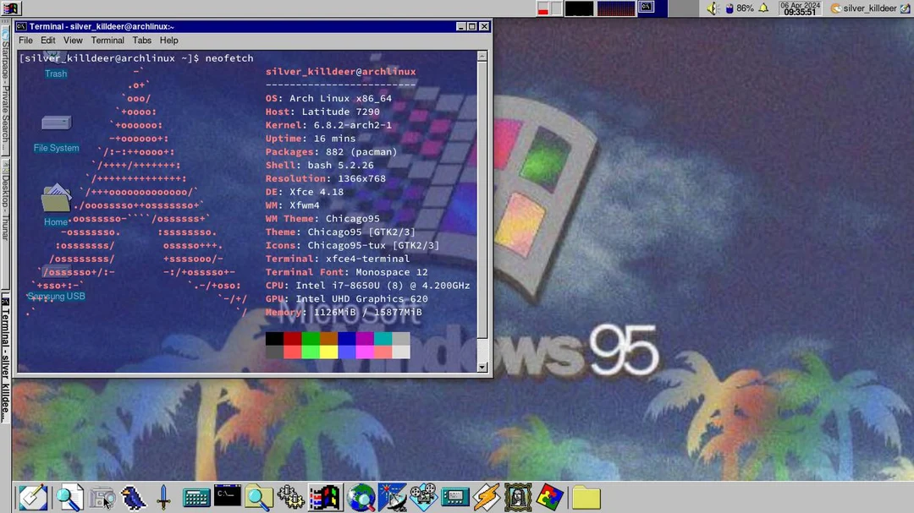This screenshot has height=513, width=914.
Task: Open the volume speaker icon in tray
Action: click(713, 8)
